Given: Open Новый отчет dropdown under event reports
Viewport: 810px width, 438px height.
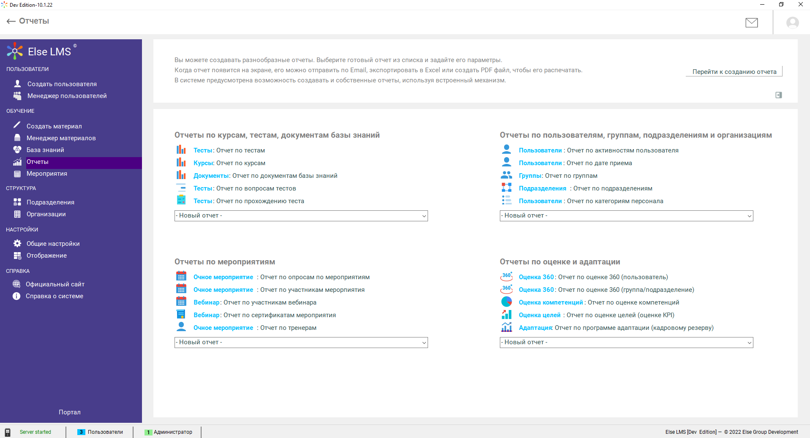Looking at the screenshot, I should click(301, 343).
